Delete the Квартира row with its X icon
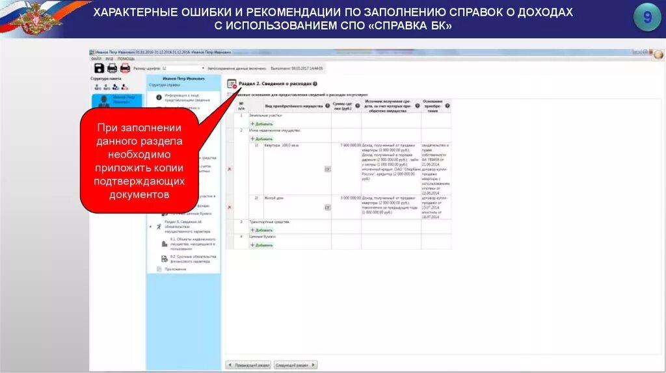666x373 pixels. [x=230, y=169]
